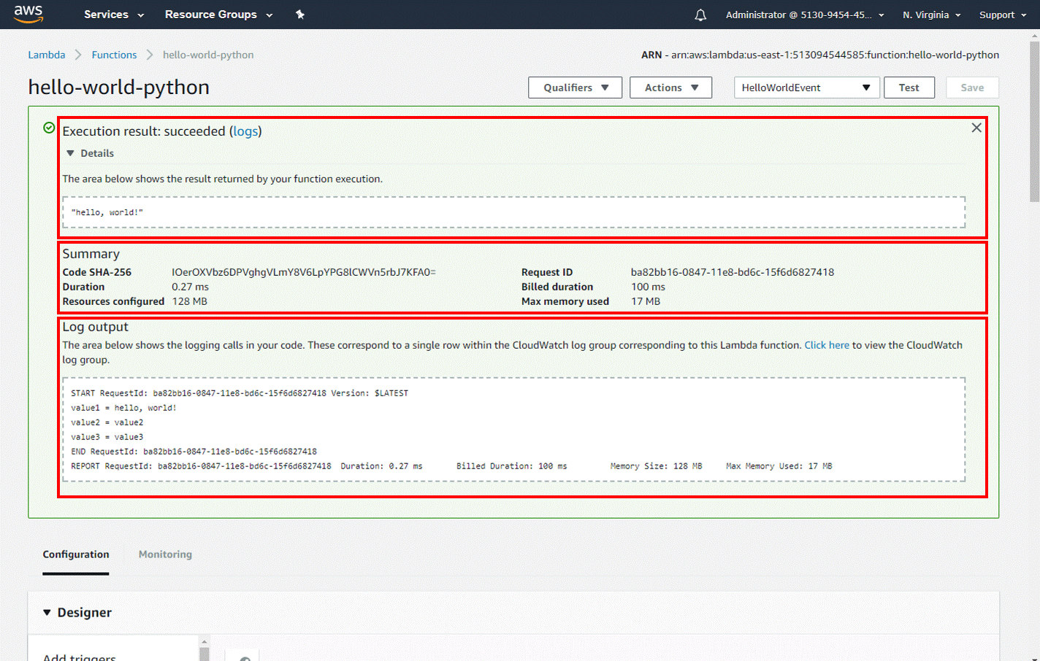Collapse the Designer section
1040x661 pixels.
click(77, 613)
